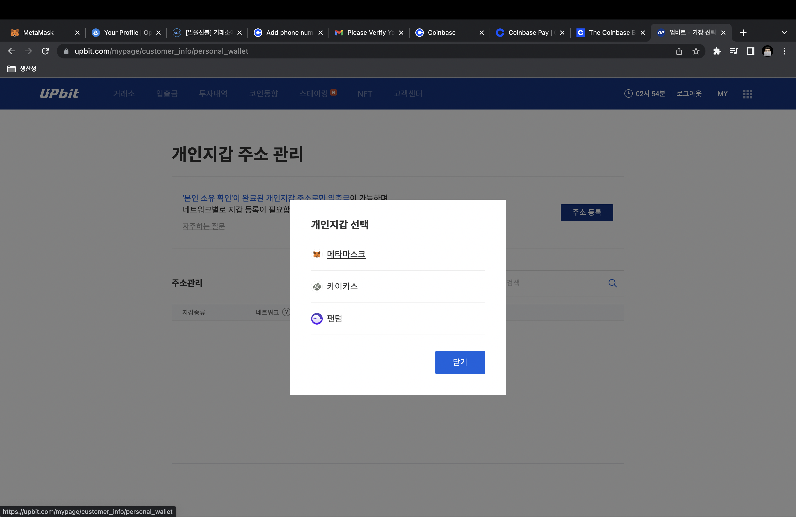
Task: Close the 업비트 tab
Action: coord(723,33)
